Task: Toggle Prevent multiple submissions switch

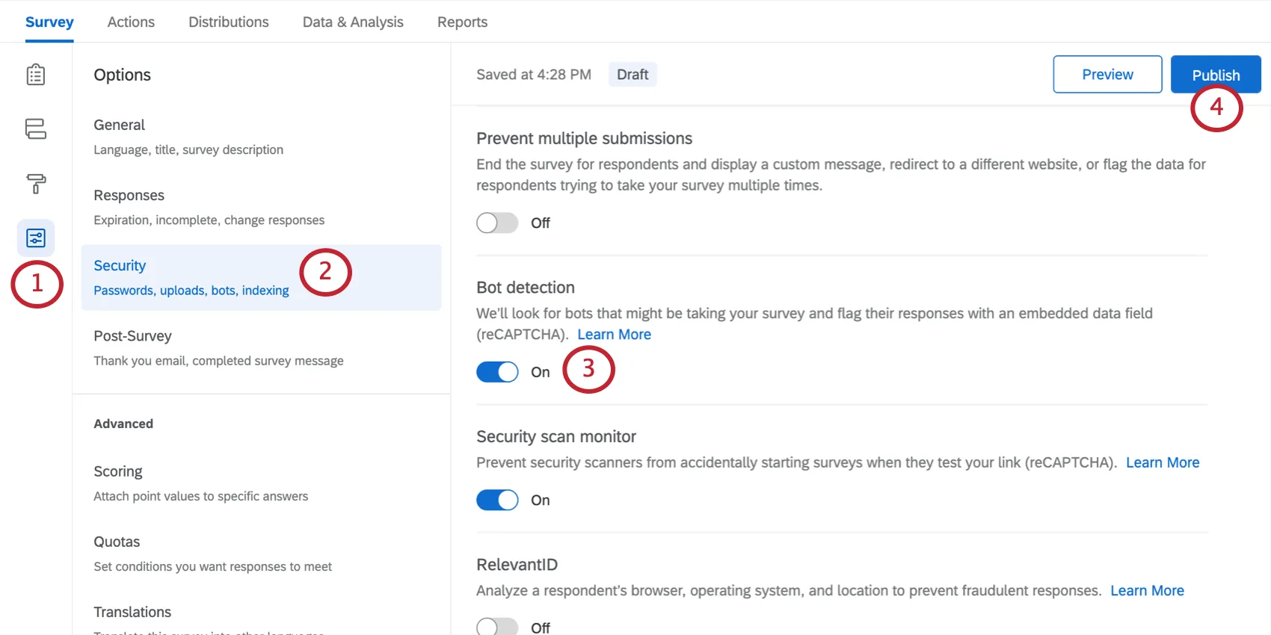Action: (x=497, y=223)
